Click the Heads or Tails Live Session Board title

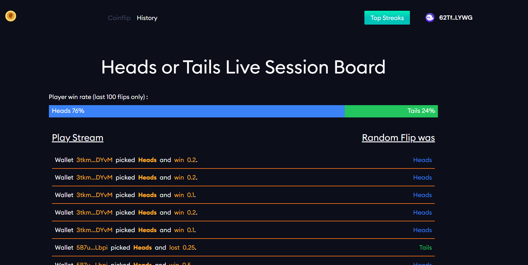243,67
